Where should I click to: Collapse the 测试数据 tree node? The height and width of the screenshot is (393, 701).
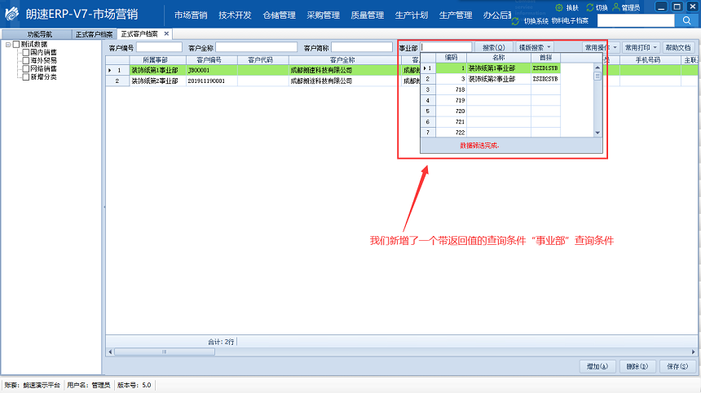[x=7, y=44]
